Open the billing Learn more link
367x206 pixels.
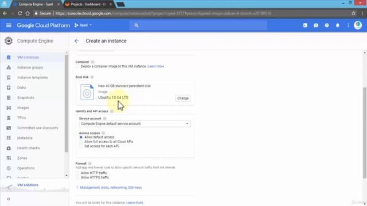click(135, 203)
